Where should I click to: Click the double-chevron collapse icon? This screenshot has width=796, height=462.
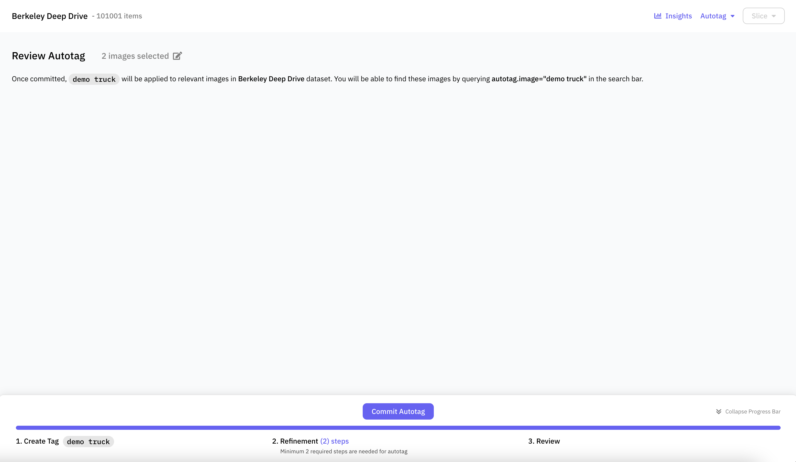pyautogui.click(x=718, y=411)
